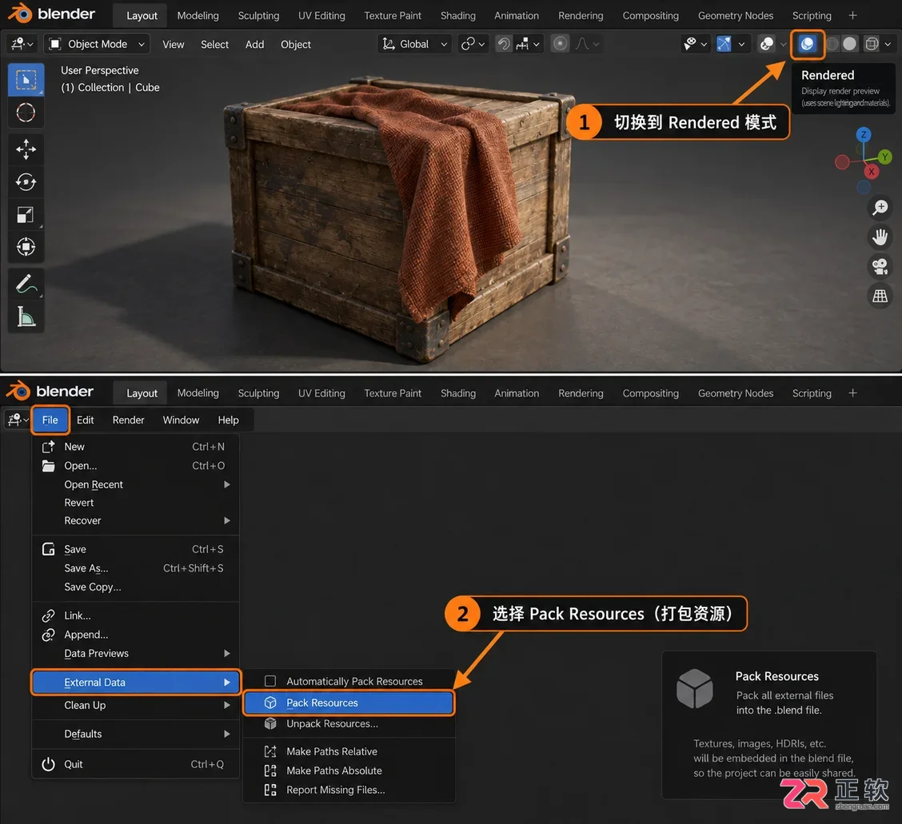The width and height of the screenshot is (902, 824).
Task: Activate the Scale tool
Action: tap(26, 214)
